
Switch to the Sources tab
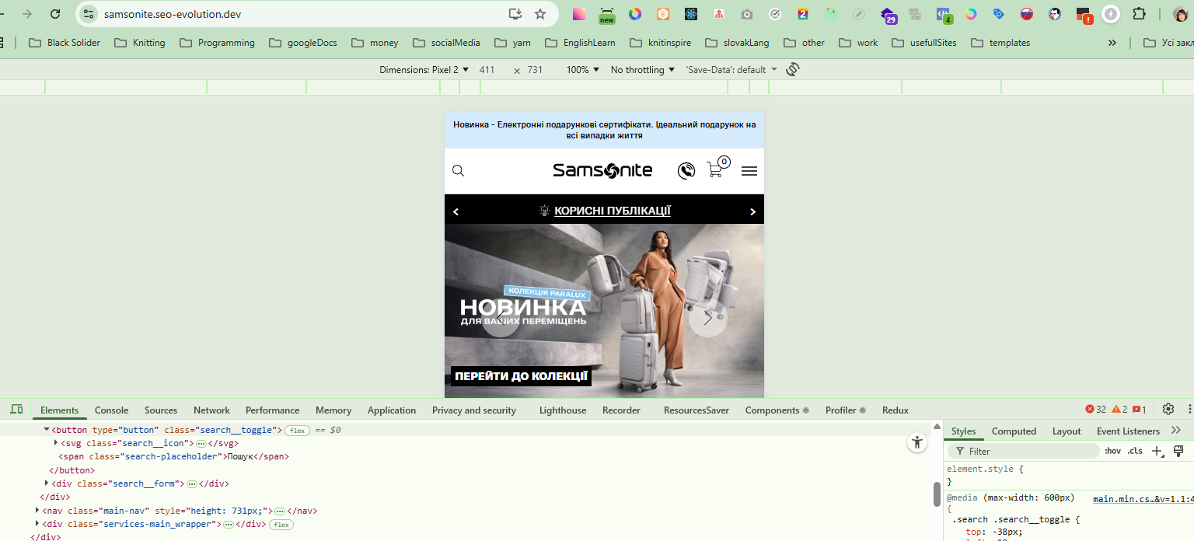(161, 410)
